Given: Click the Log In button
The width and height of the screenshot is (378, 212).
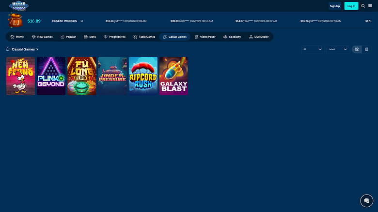Looking at the screenshot, I should (x=351, y=6).
